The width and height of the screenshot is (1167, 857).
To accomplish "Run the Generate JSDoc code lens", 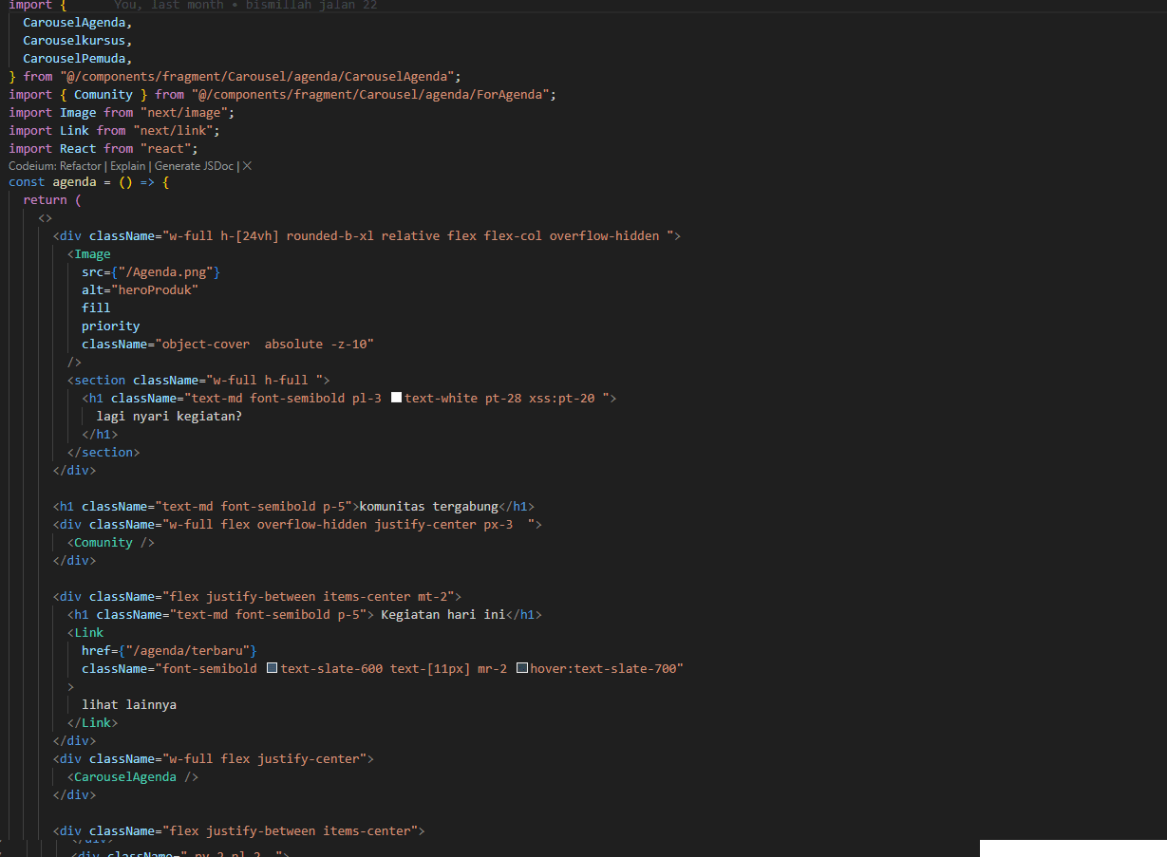I will pos(194,166).
